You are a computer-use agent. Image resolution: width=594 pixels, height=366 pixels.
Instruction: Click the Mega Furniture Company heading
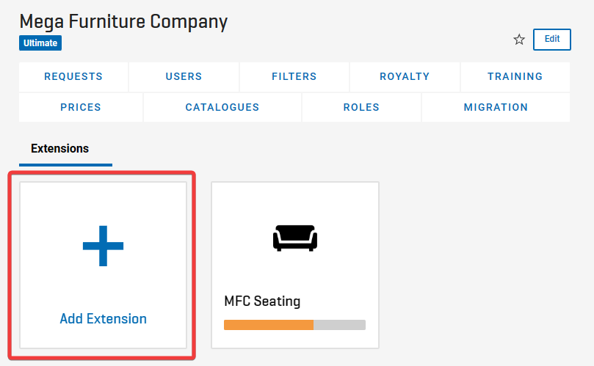pyautogui.click(x=123, y=22)
